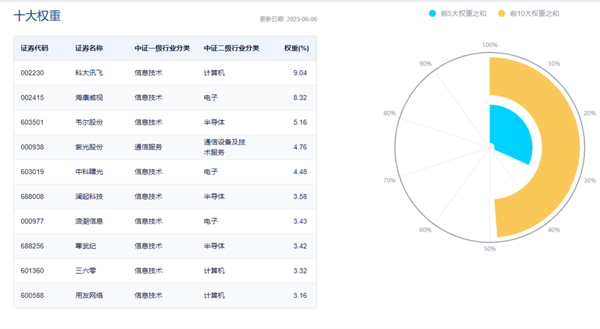Screen dimensions: 600x329
Task: Select the 证券代码 column header
Action: coord(35,48)
